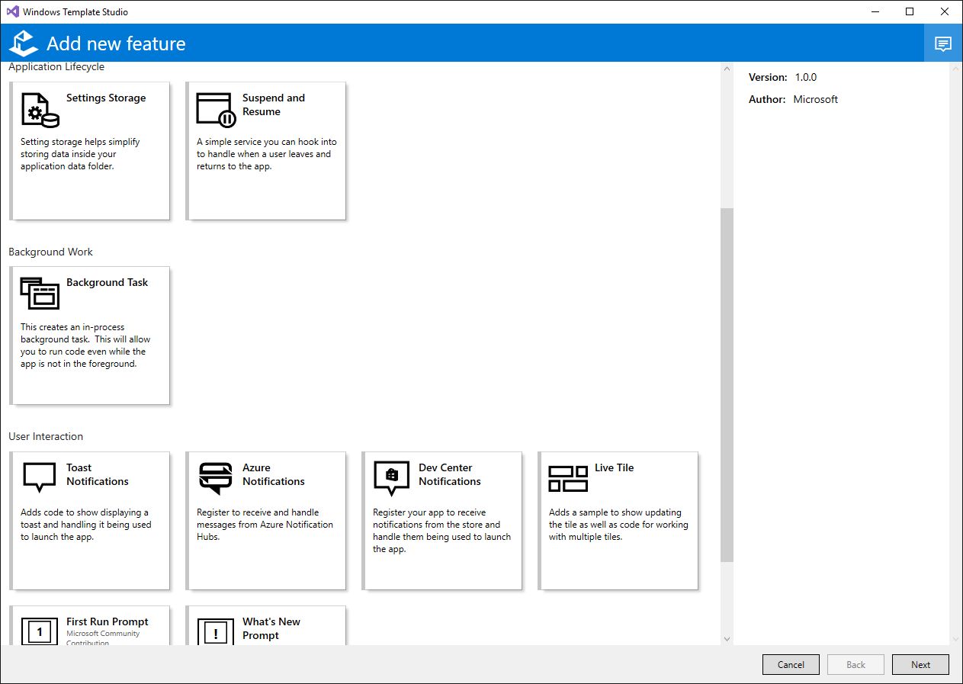Click the Dev Center Notifications store icon

point(392,478)
